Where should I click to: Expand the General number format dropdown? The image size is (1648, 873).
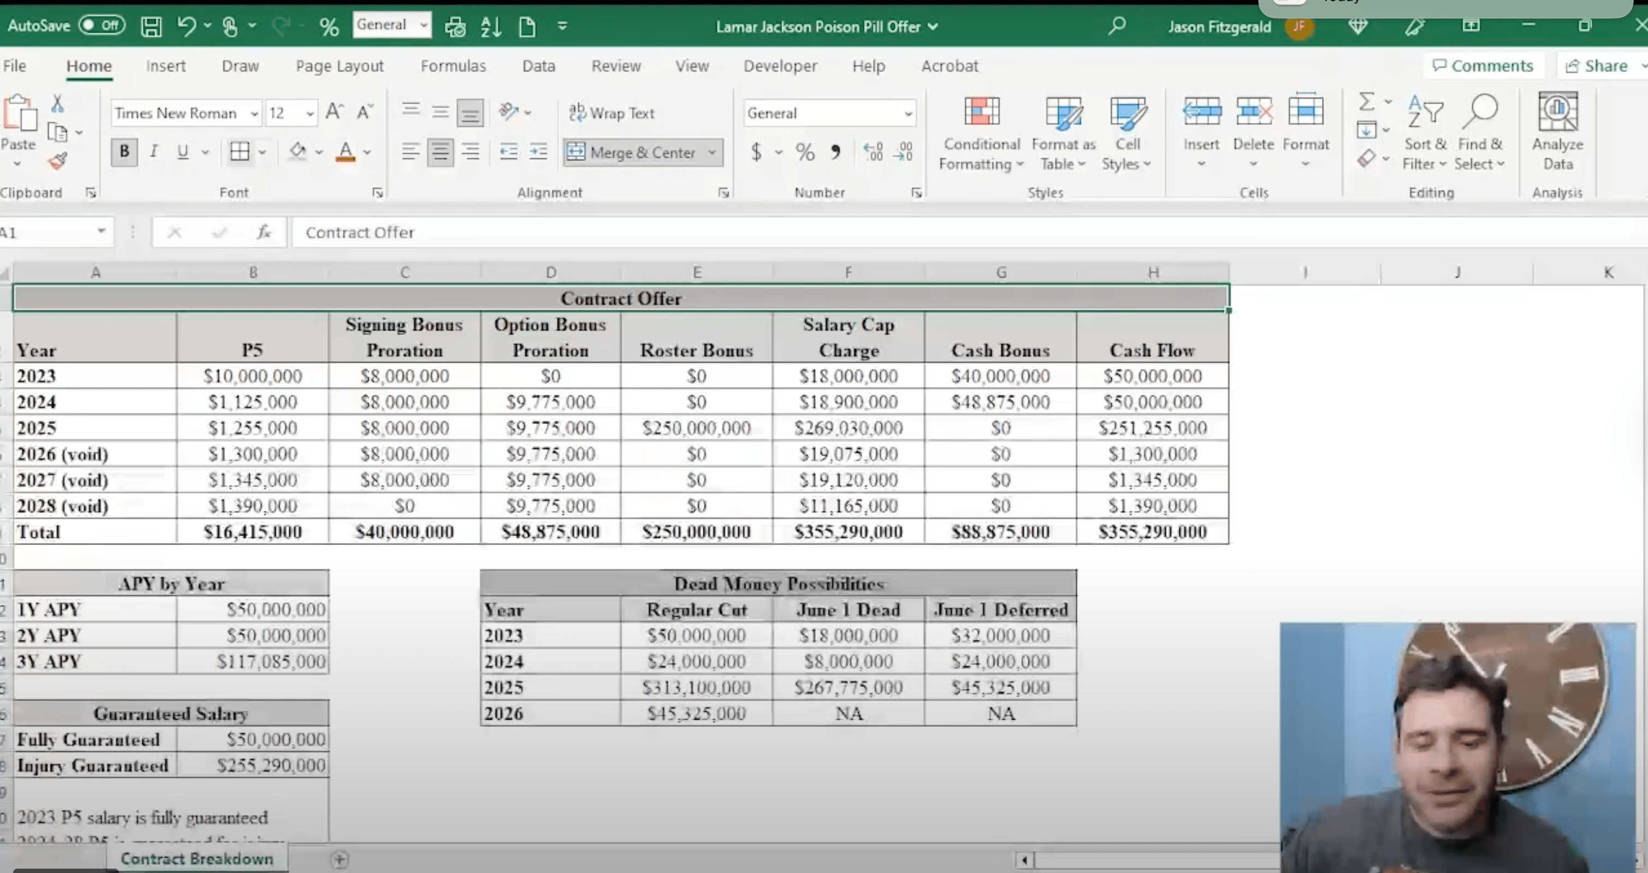coord(908,113)
